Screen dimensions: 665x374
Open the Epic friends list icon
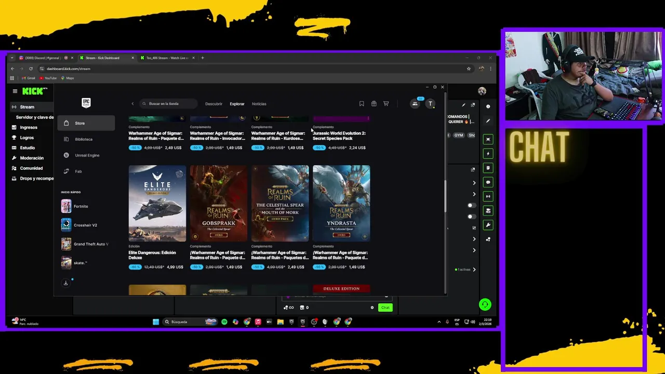pos(415,104)
